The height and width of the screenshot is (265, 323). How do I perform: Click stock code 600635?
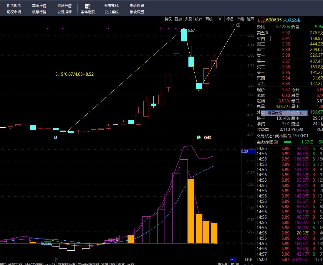click(274, 20)
